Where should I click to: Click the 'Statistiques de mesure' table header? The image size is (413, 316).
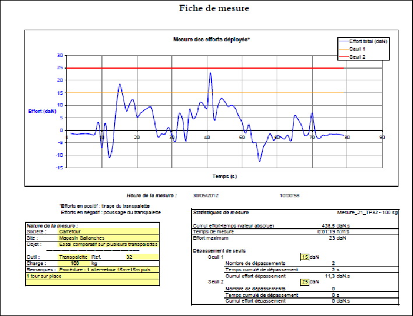tap(217, 214)
